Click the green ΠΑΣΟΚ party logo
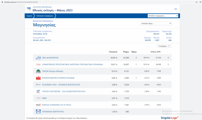Viewport: 202px width, 120px height. click(x=38, y=71)
